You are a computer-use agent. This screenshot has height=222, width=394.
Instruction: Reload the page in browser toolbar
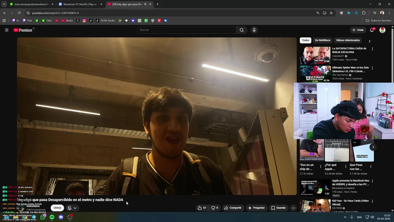click(x=19, y=13)
